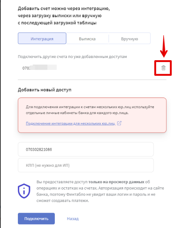Focus the field containing 070302821086
The width and height of the screenshot is (177, 228).
86,150
